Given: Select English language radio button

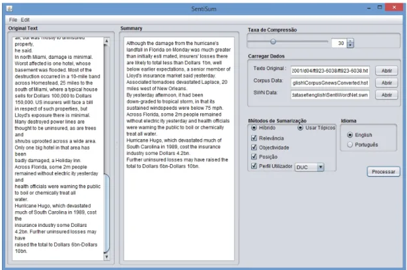Looking at the screenshot, I should 350,135.
